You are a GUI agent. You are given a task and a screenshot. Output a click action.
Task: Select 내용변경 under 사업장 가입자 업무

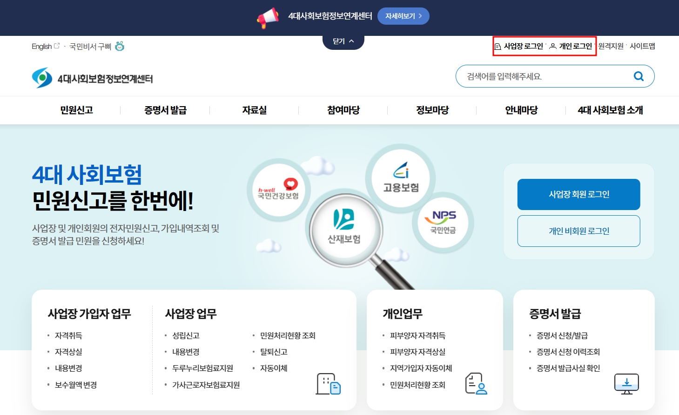pos(68,368)
